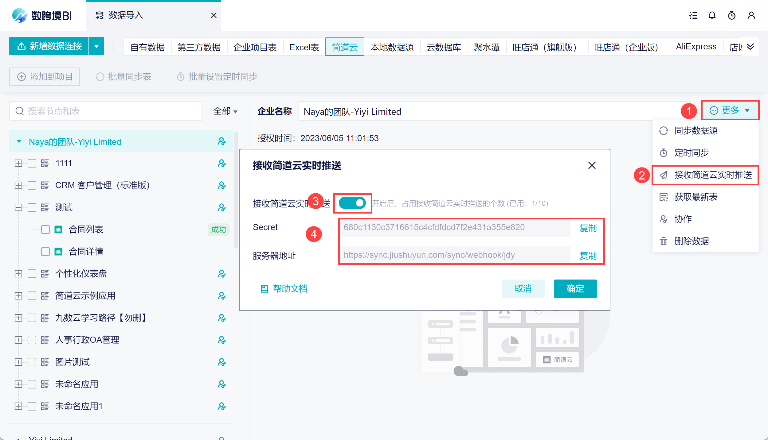Open the task list icon in header
768x440 pixels.
(x=693, y=15)
